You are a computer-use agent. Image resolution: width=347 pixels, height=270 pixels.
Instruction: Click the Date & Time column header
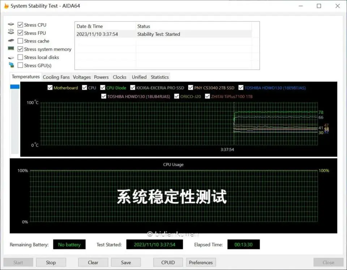coord(105,26)
